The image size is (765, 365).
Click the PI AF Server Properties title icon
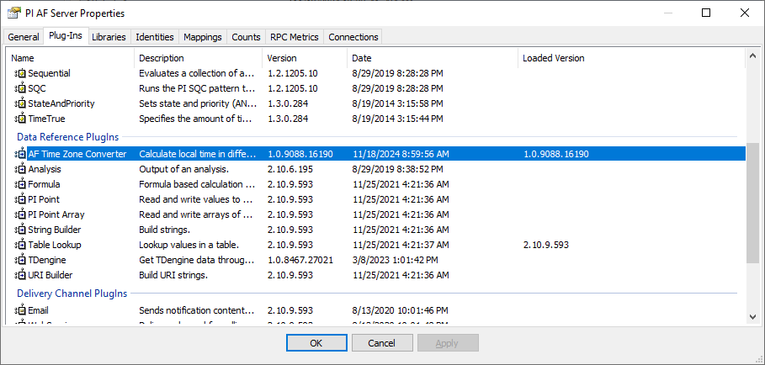13,13
